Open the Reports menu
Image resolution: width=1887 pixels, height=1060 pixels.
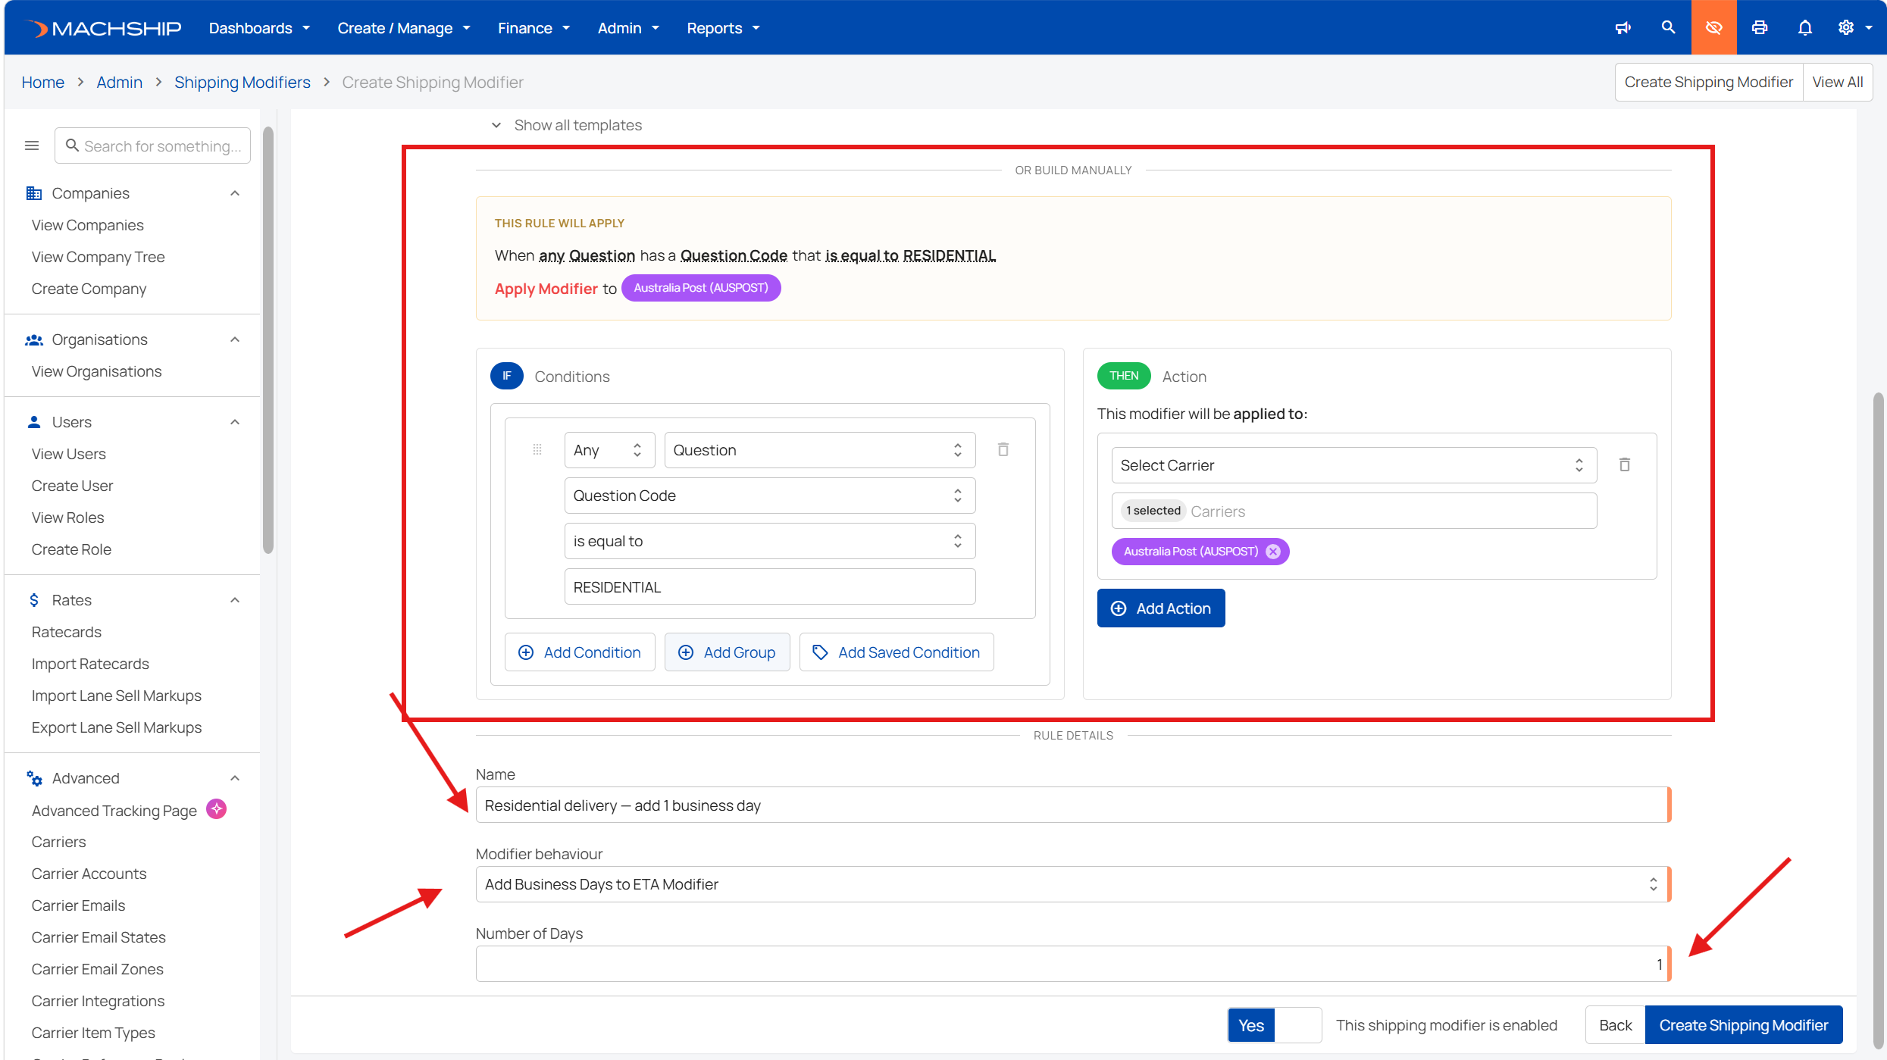[x=723, y=28]
